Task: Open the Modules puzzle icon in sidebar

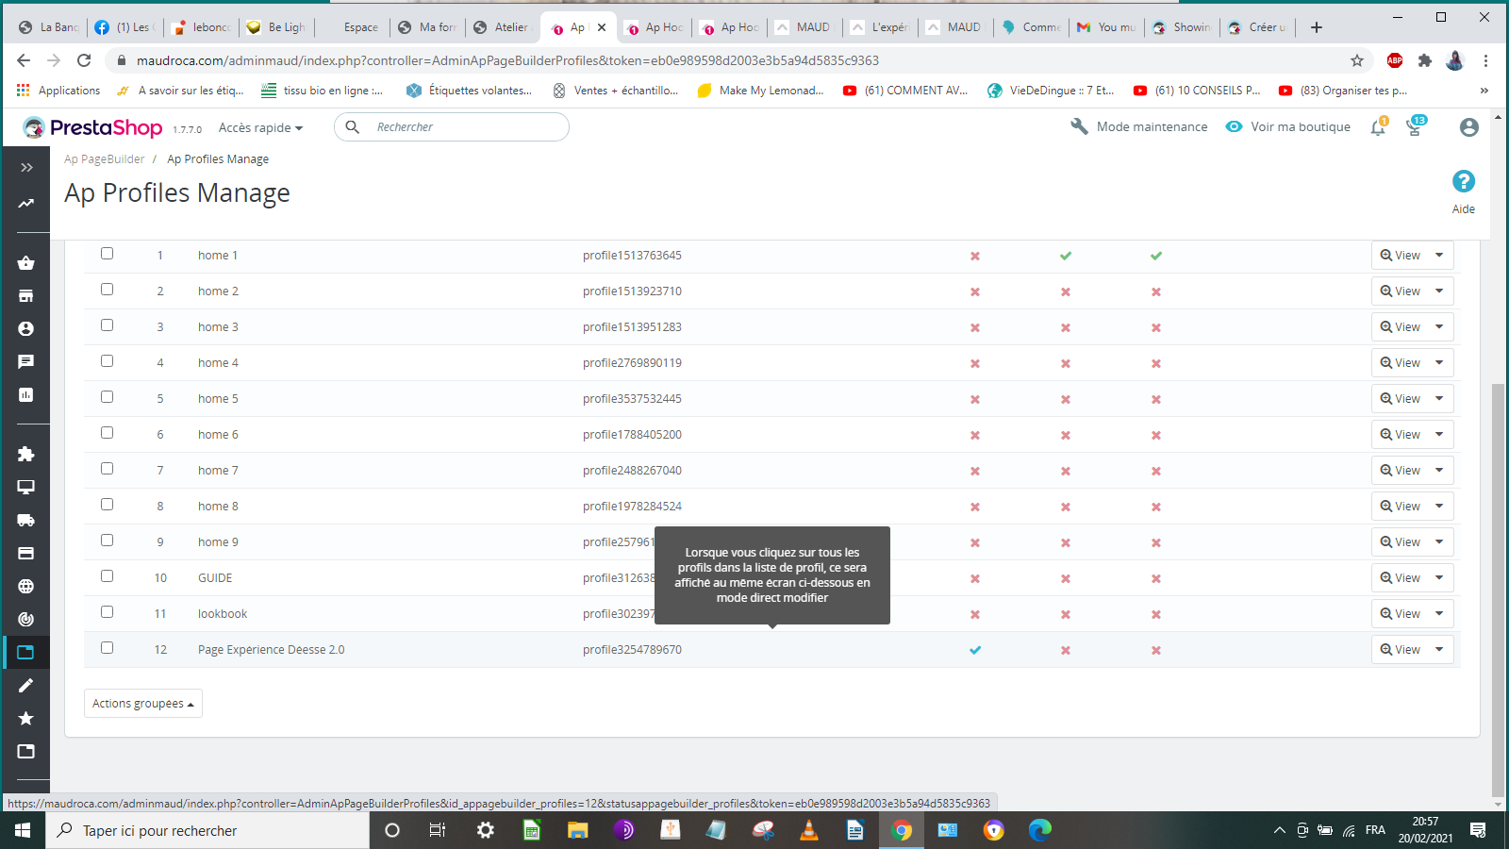Action: [26, 454]
